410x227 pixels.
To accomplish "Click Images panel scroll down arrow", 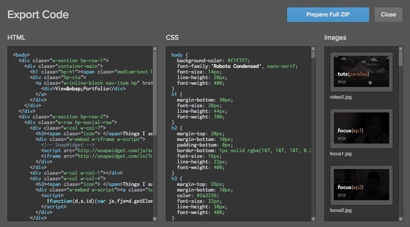I will coord(400,219).
